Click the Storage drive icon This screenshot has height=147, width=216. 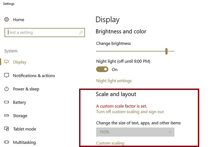point(6,115)
